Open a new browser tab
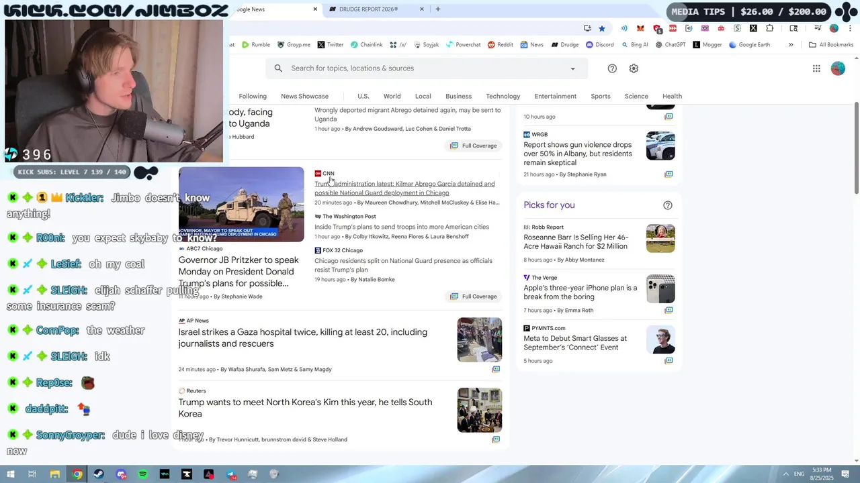860x483 pixels. click(x=438, y=9)
